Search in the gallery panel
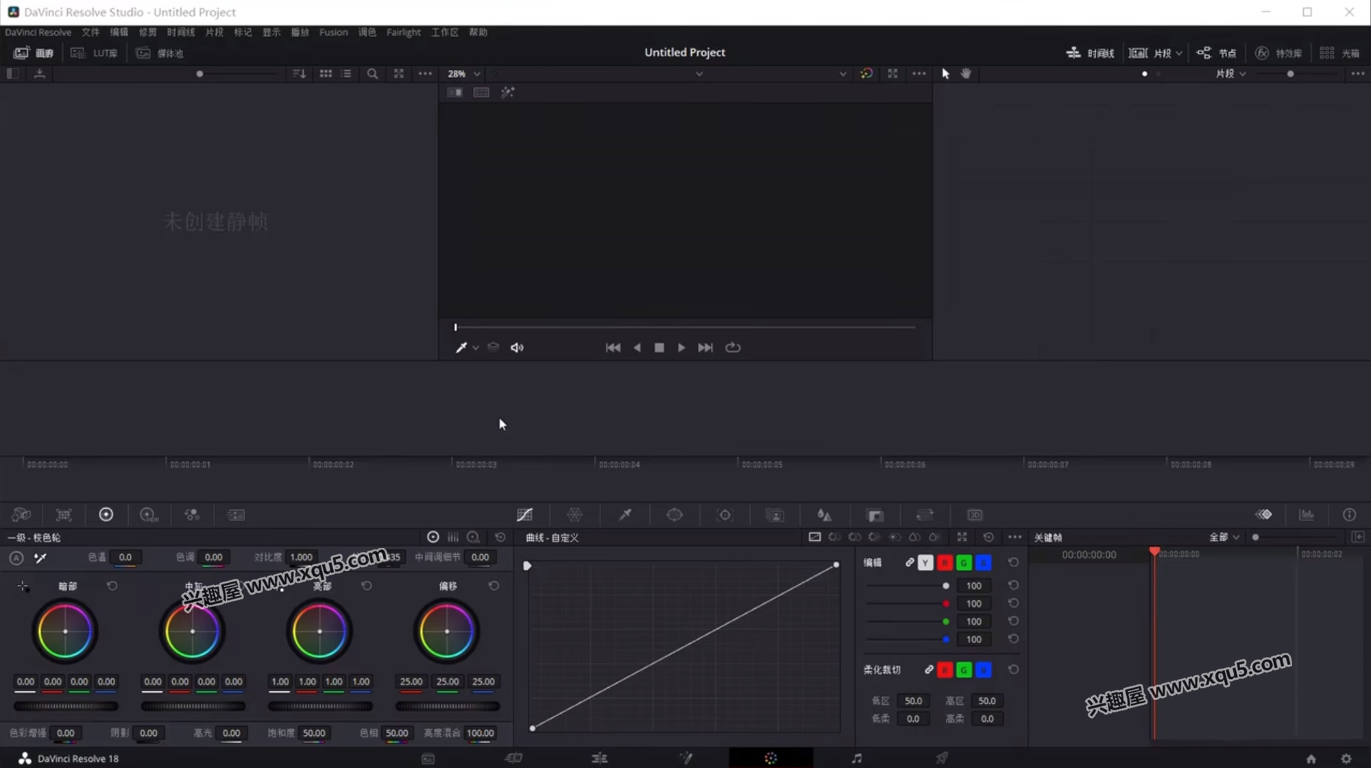 [372, 73]
